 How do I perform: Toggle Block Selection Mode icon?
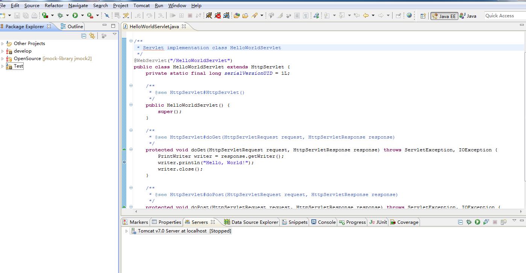point(297,15)
